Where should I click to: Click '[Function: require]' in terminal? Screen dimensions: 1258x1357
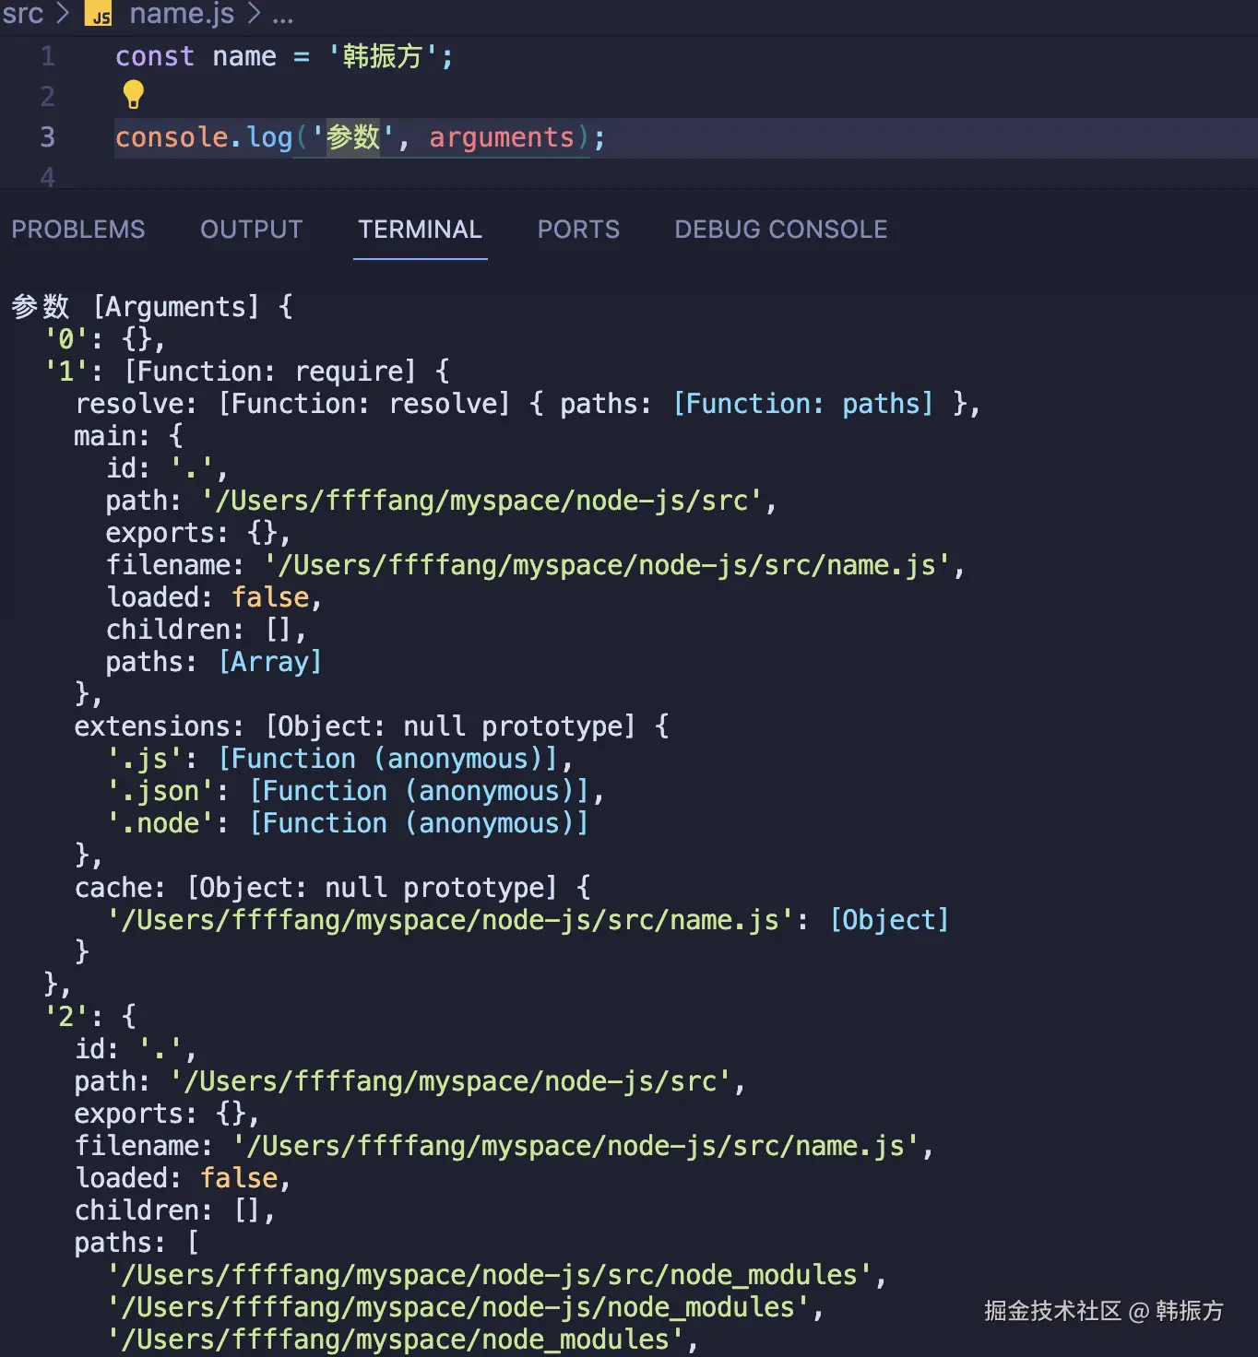[270, 372]
